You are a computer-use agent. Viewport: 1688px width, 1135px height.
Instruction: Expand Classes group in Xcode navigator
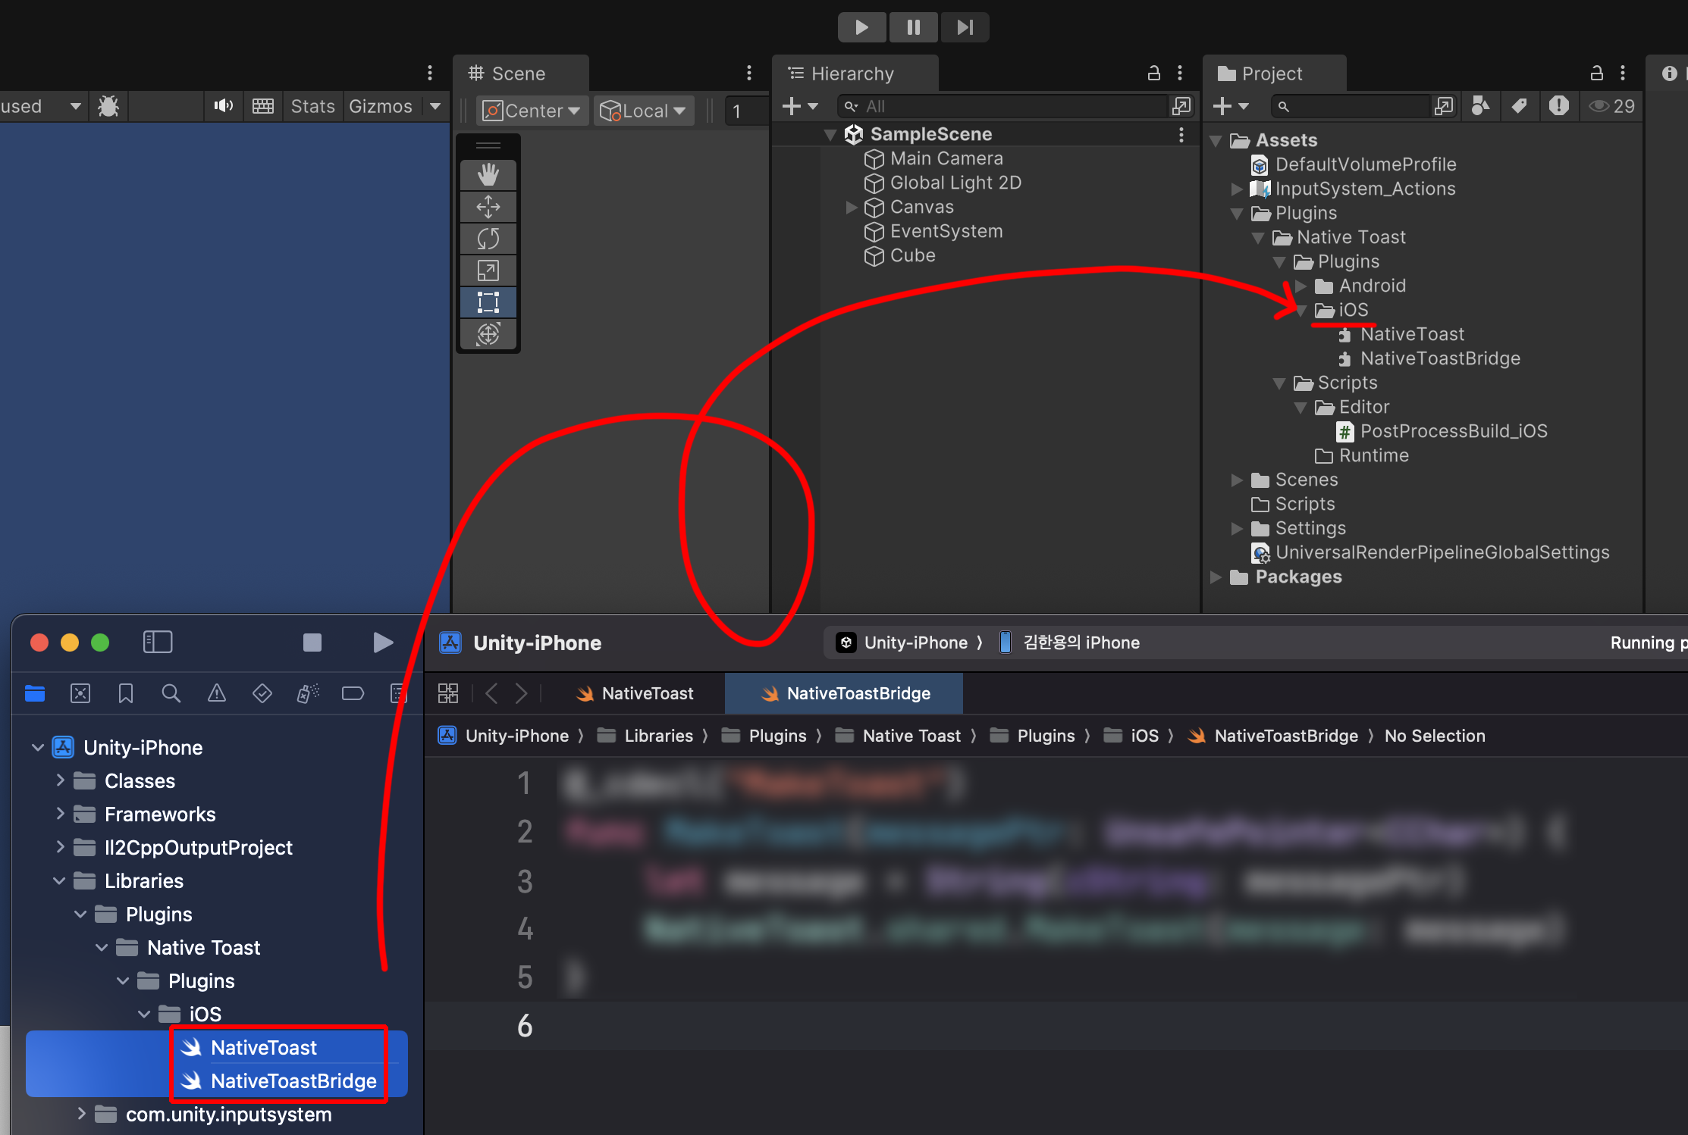pos(60,780)
